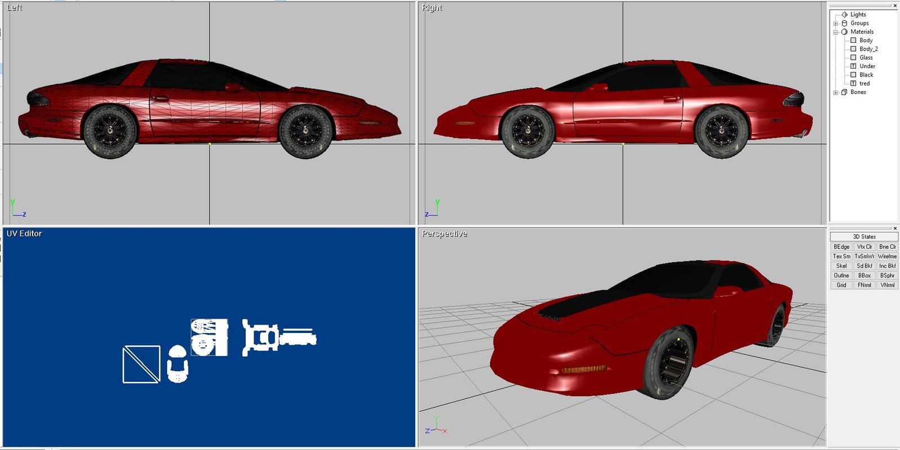This screenshot has height=450, width=900.
Task: Click the front wheel in Perspective view
Action: pyautogui.click(x=670, y=363)
